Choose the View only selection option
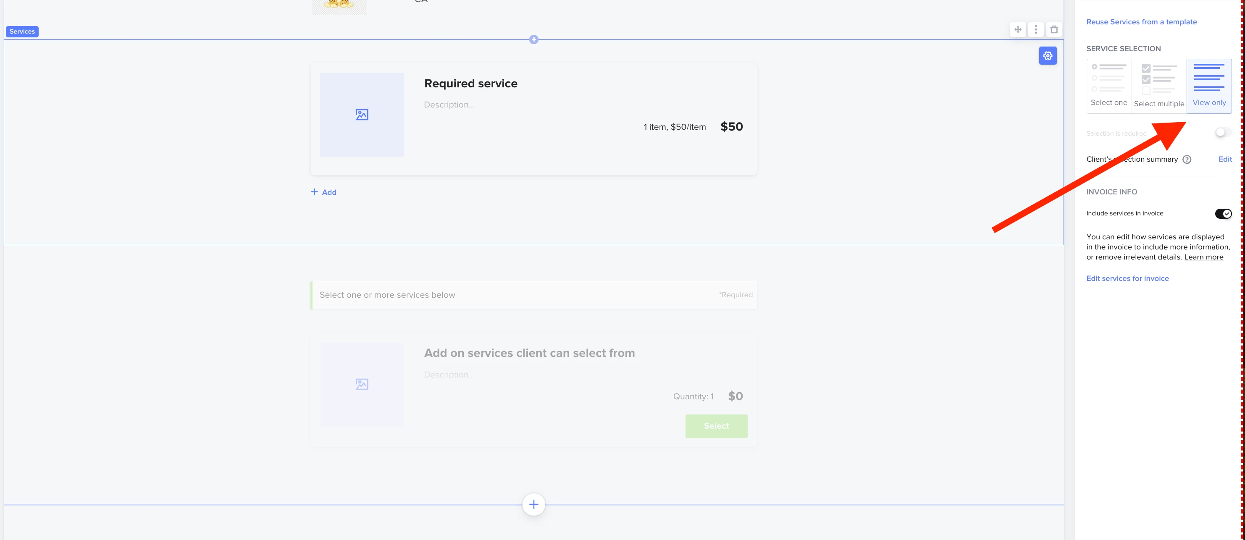 pos(1209,86)
